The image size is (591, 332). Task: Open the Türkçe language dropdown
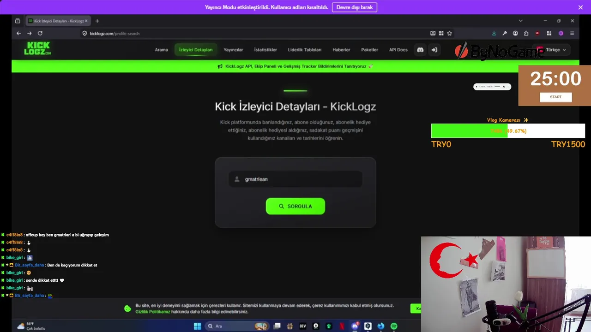552,50
